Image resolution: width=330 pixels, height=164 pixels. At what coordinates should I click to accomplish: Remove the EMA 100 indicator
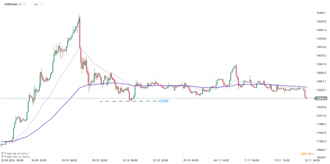pos(5,157)
